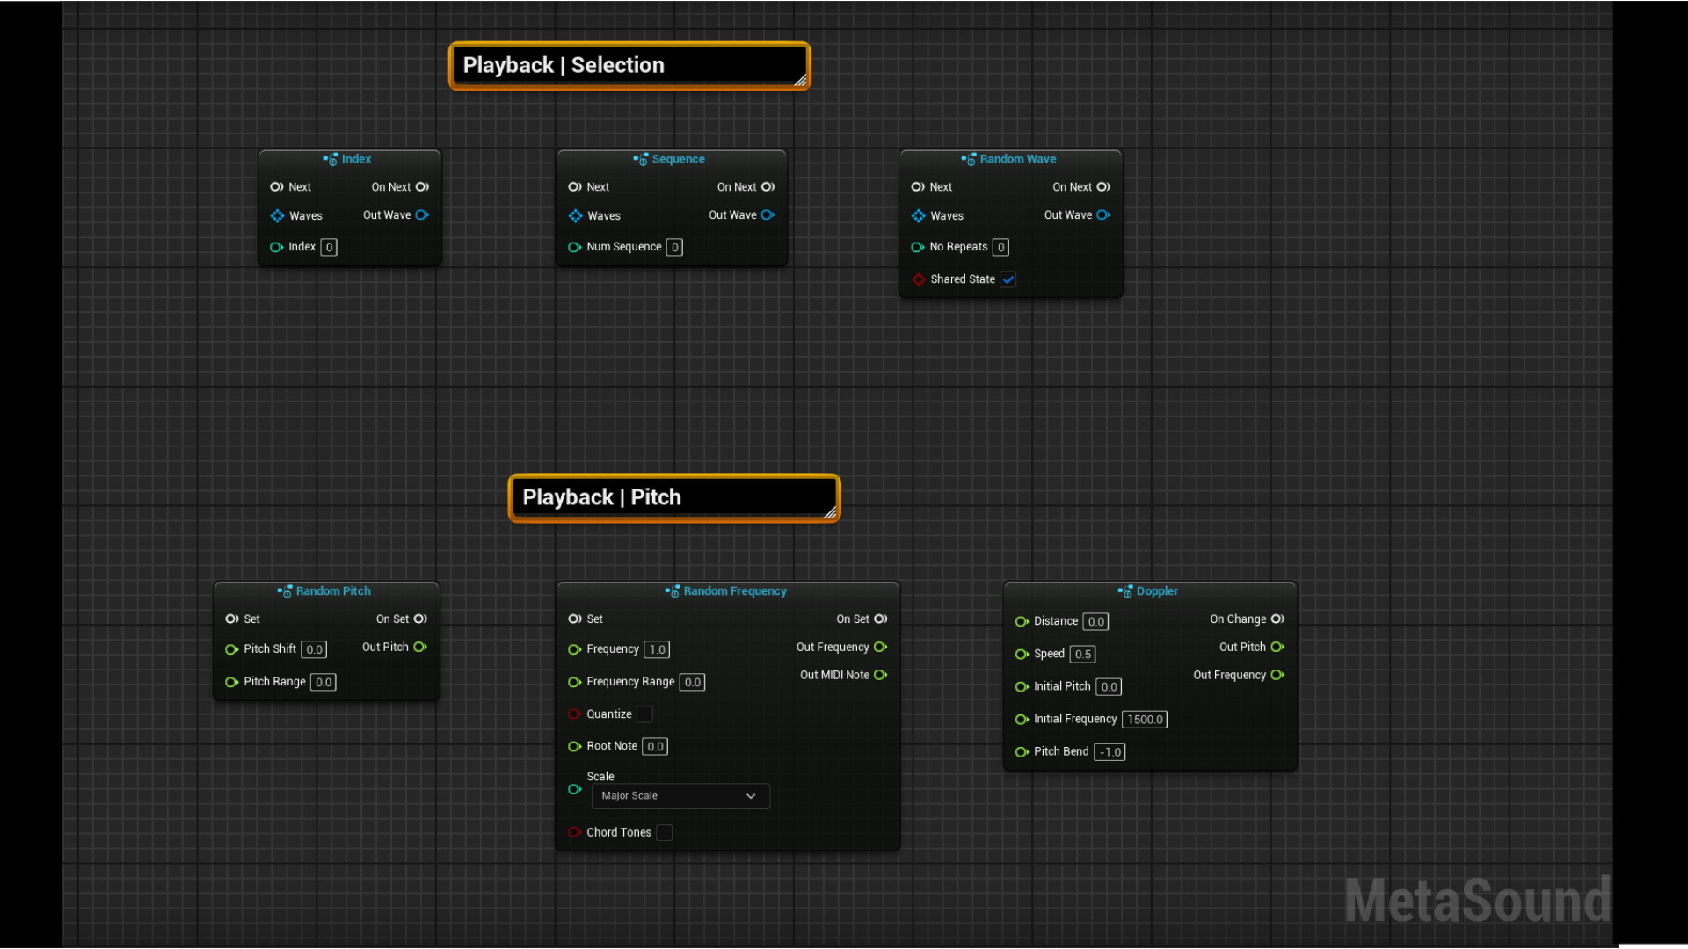Click the Playback | Pitch comment title

pos(602,497)
